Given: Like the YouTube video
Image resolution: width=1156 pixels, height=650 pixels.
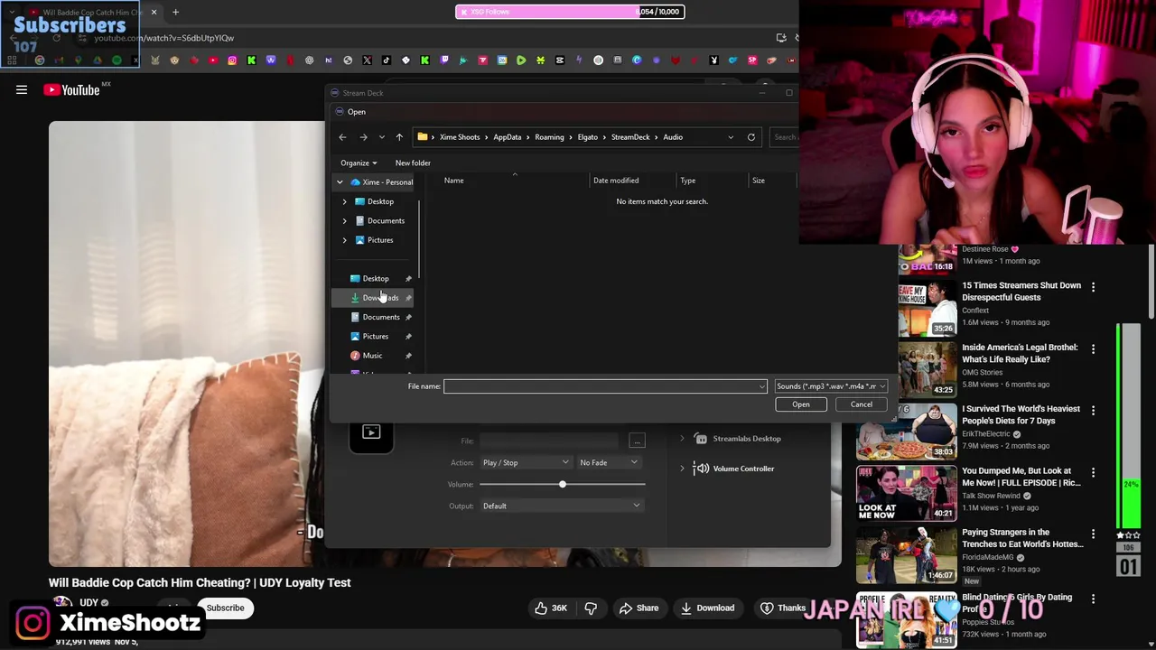Looking at the screenshot, I should tap(550, 608).
